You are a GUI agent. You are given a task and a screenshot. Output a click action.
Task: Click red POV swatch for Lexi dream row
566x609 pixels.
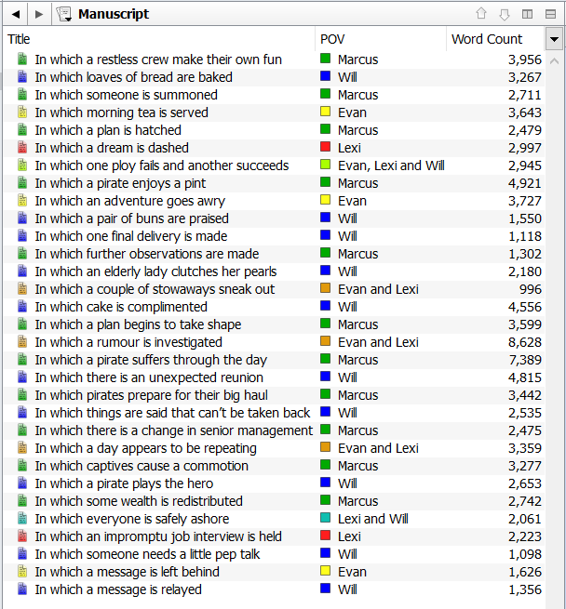tap(326, 148)
